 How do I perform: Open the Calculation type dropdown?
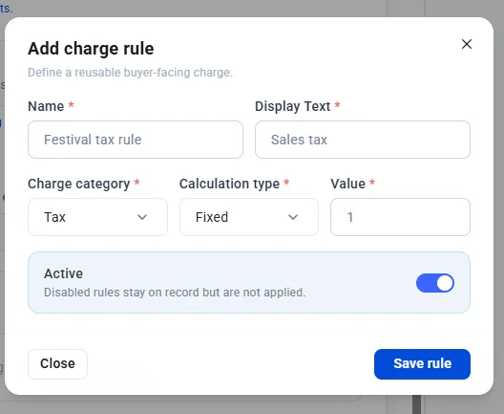[x=249, y=217]
